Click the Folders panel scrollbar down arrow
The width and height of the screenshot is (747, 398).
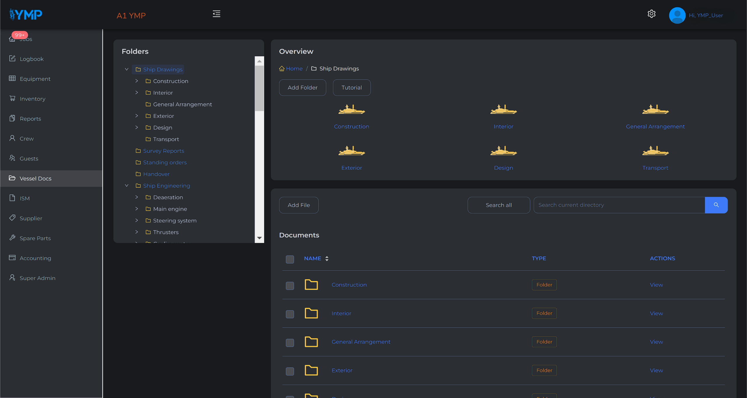tap(259, 238)
